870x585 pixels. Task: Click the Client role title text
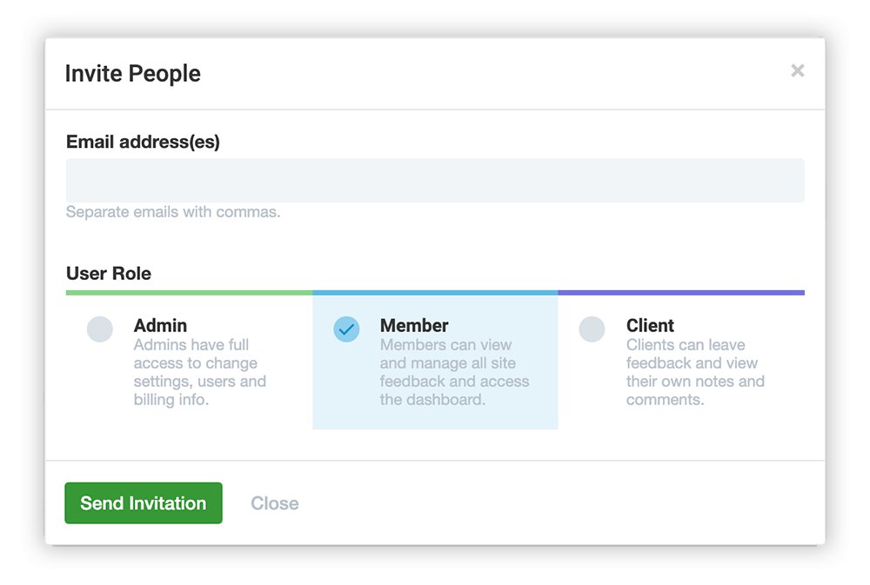[650, 326]
